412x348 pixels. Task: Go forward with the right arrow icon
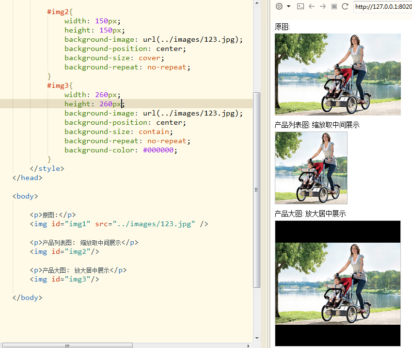[323, 6]
